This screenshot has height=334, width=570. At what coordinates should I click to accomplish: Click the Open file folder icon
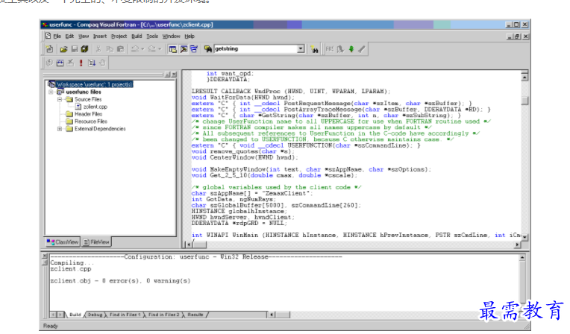63,49
